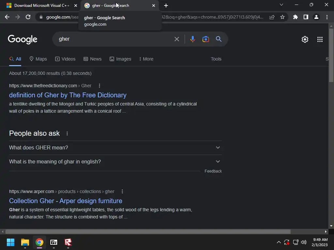Click the horizontal scrollbar thumb
334x250 pixels.
[x=148, y=231]
